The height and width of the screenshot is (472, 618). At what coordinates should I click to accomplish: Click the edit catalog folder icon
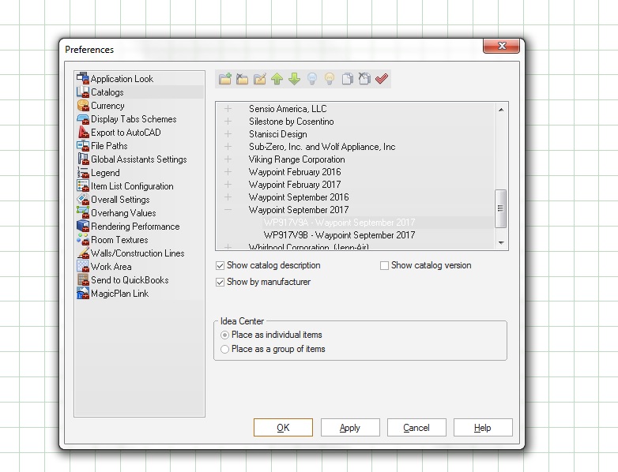[259, 79]
